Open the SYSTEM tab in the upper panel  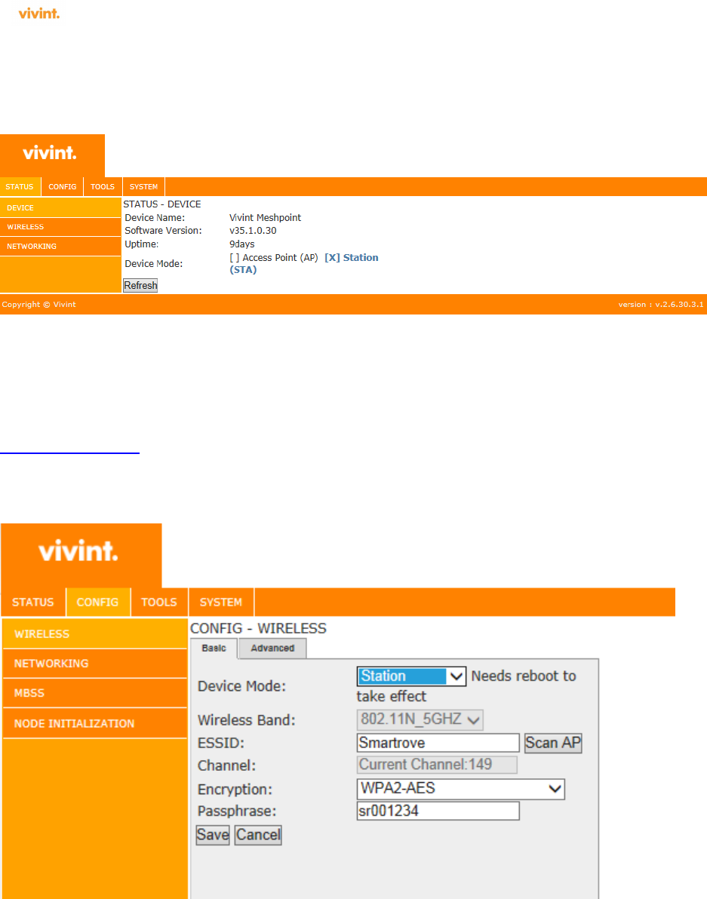coord(143,187)
